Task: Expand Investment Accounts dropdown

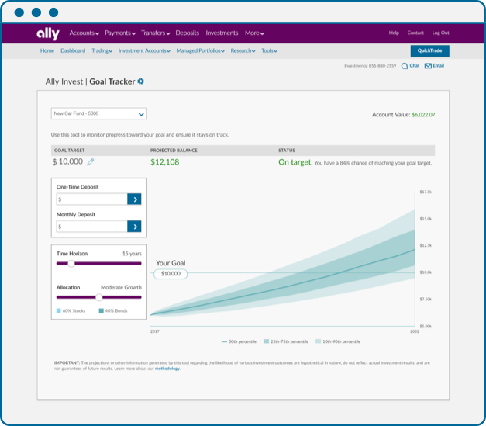Action: 144,50
